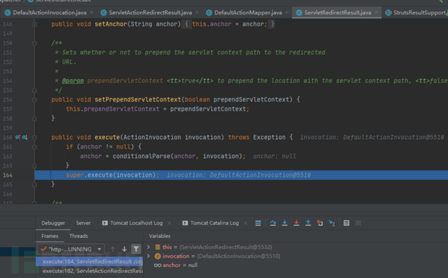The image size is (448, 278).
Task: Close the DefaultActionInvocation.java tab
Action: [x=92, y=12]
